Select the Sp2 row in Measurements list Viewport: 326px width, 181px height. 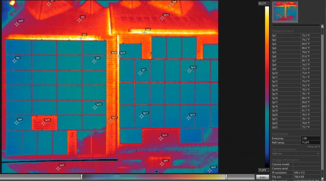pyautogui.click(x=296, y=40)
